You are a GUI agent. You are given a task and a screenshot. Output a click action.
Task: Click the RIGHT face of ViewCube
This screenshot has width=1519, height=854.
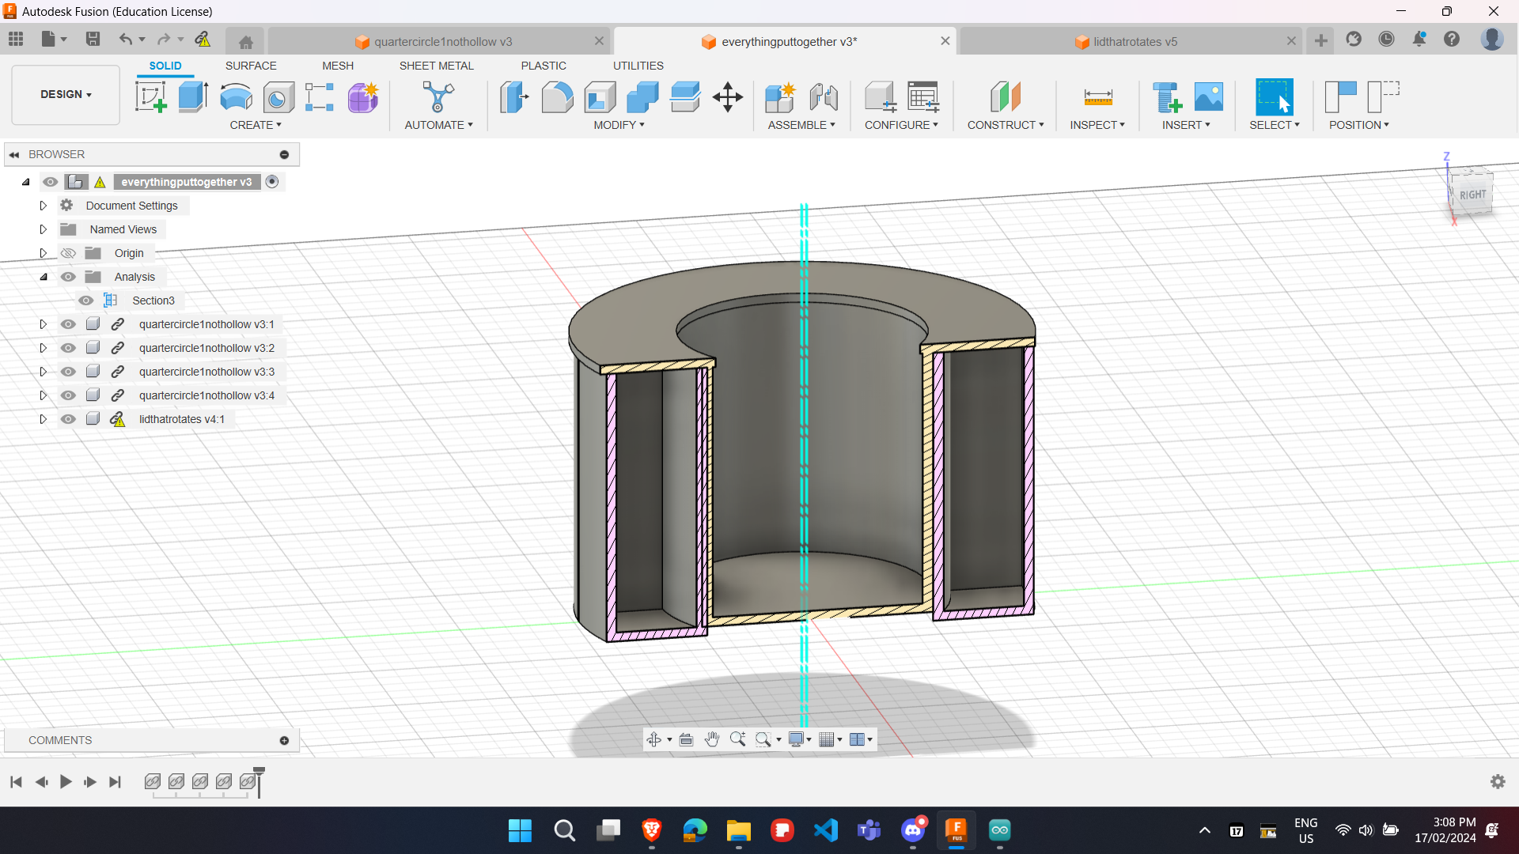1472,195
